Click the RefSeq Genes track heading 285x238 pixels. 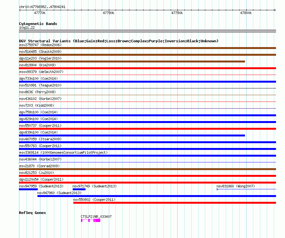32,213
